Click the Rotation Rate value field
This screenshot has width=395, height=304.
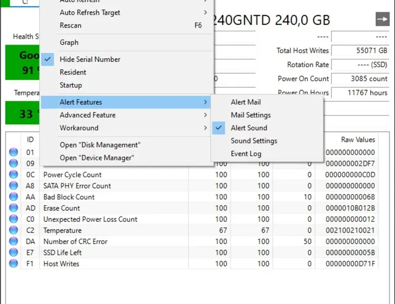pyautogui.click(x=360, y=65)
